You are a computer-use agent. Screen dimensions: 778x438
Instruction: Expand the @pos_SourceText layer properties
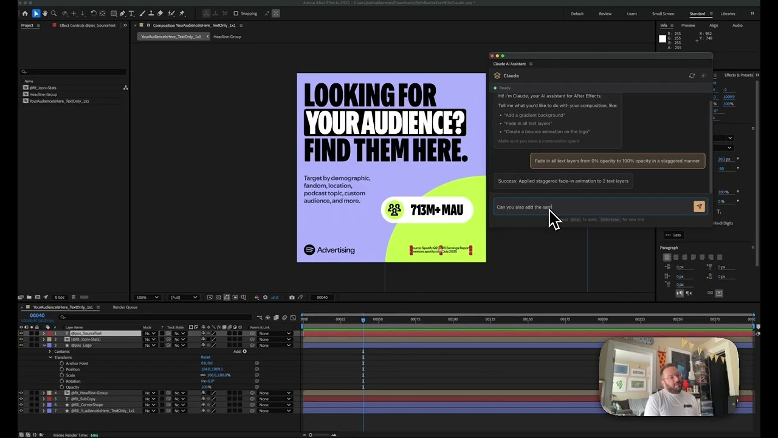coord(44,333)
